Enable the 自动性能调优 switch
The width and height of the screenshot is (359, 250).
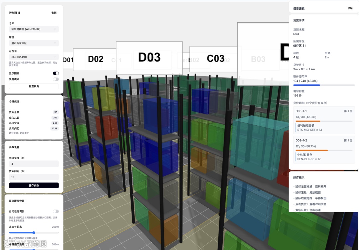[x=56, y=212]
